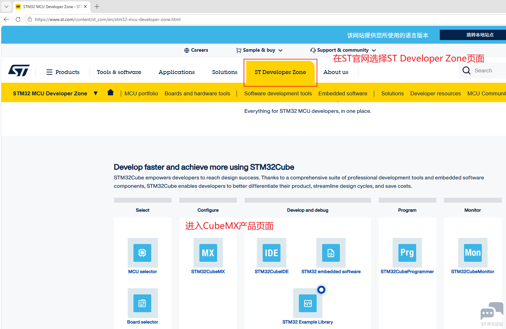Close the STM32 MCU Developer Zone tab
Viewport: 506px width, 329px height.
(x=85, y=6)
